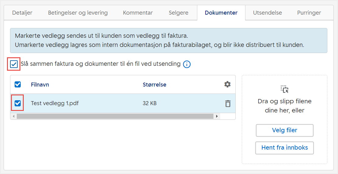338x174 pixels.
Task: Switch to Betingelser og levering tab
Action: 78,13
